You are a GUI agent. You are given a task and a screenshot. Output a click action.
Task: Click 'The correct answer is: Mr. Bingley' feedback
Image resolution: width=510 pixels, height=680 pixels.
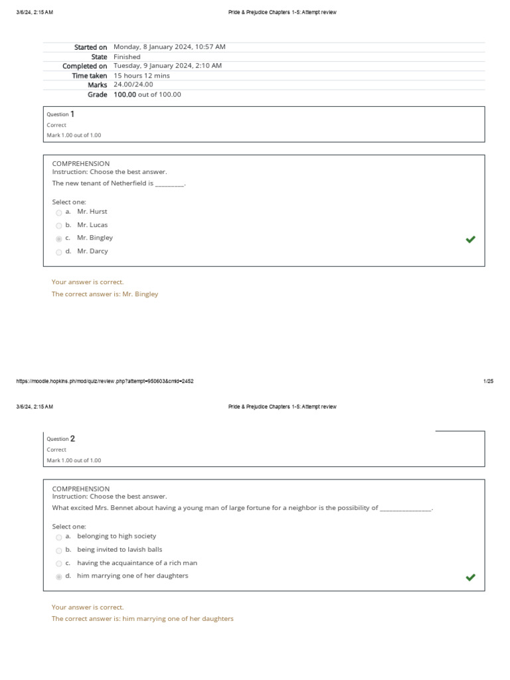(105, 294)
